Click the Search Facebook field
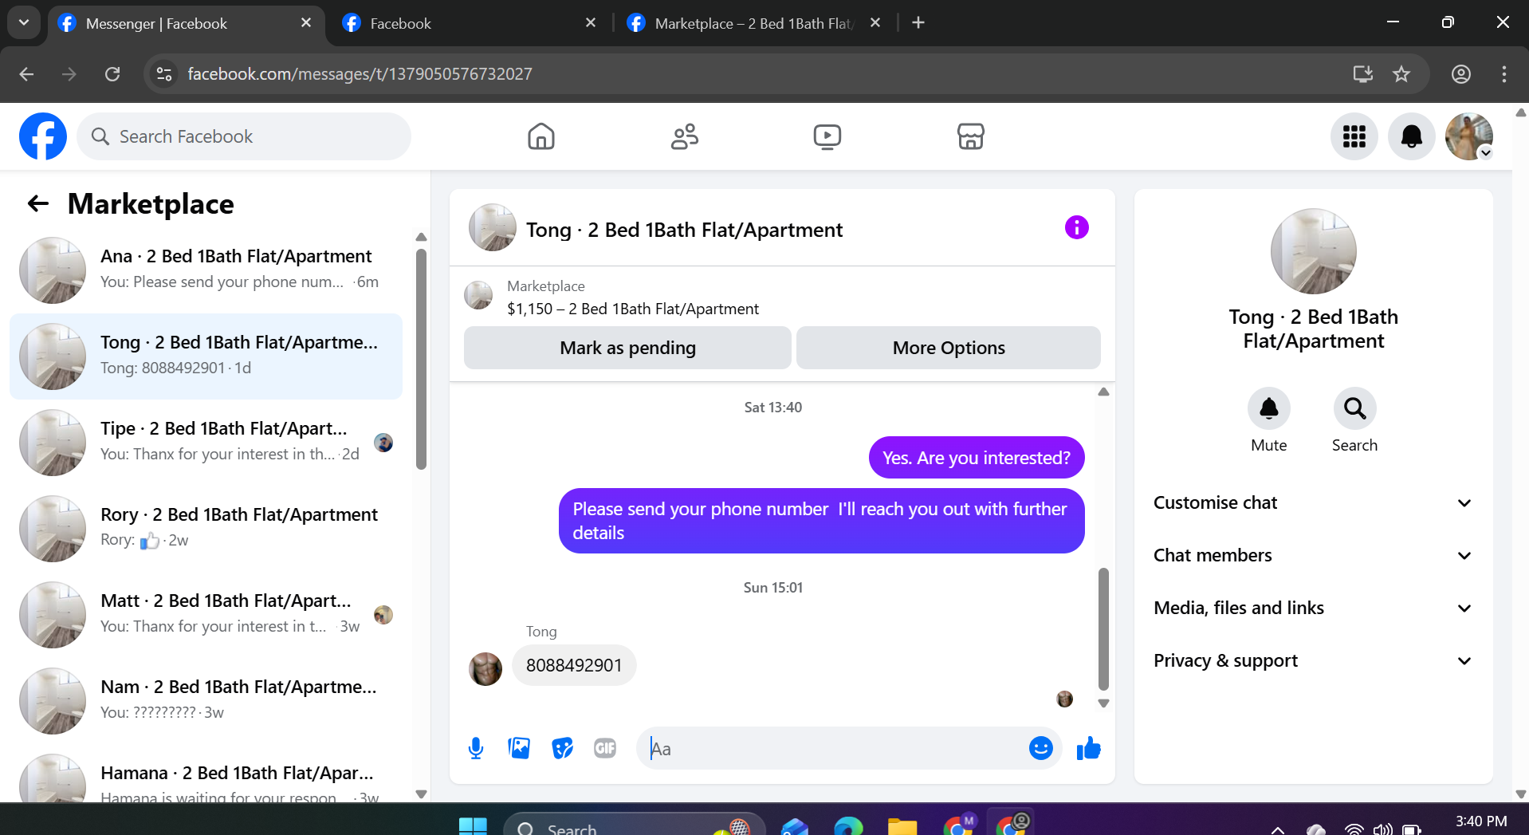1529x835 pixels. (244, 136)
